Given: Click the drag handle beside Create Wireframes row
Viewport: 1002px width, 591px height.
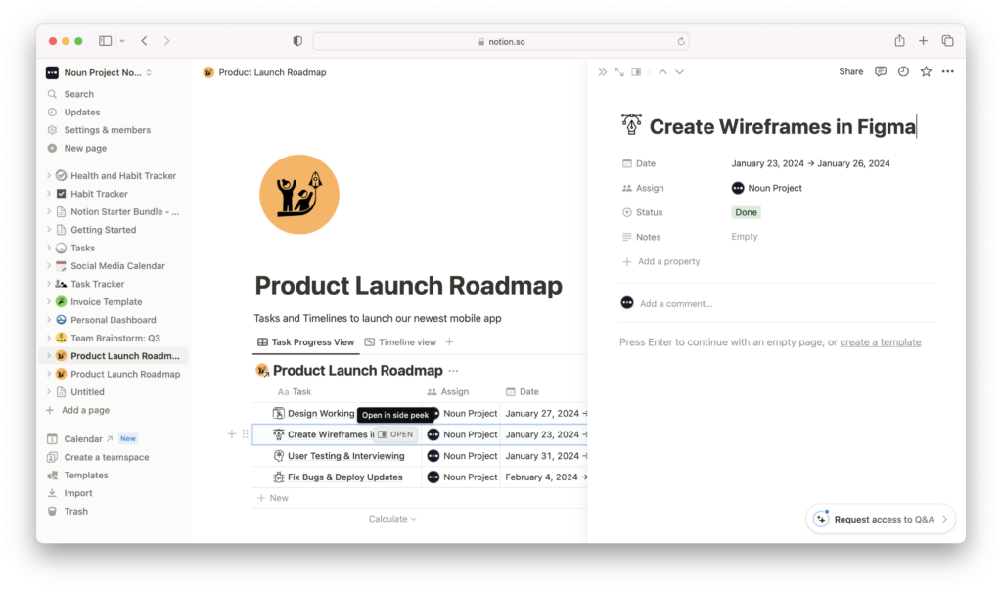Looking at the screenshot, I should pos(246,434).
